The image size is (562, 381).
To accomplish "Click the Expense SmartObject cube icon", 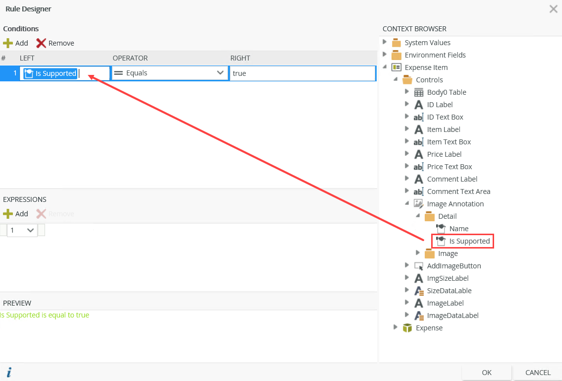I will [407, 328].
